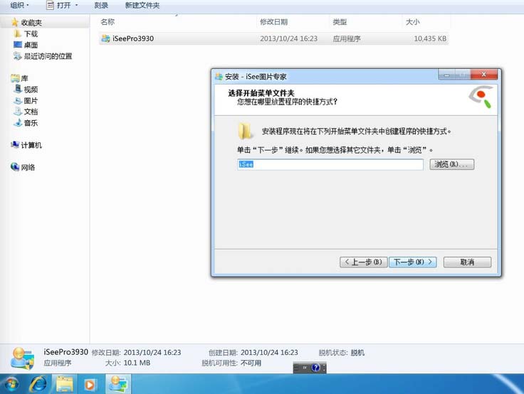This screenshot has width=524, height=394.
Task: Open the 文档 library
Action: [x=31, y=112]
